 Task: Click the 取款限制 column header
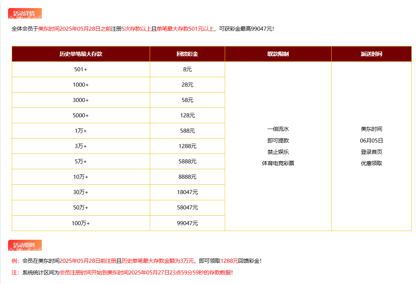278,54
